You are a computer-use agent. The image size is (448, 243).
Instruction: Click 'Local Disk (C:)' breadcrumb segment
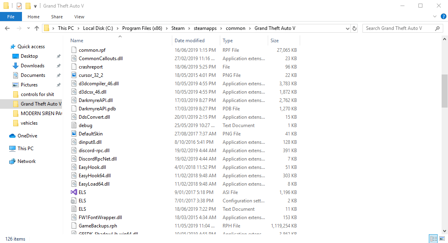pos(98,28)
